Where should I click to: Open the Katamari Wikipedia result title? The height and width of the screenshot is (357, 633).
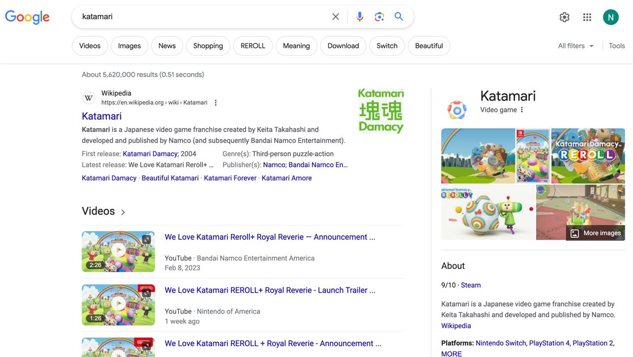101,116
